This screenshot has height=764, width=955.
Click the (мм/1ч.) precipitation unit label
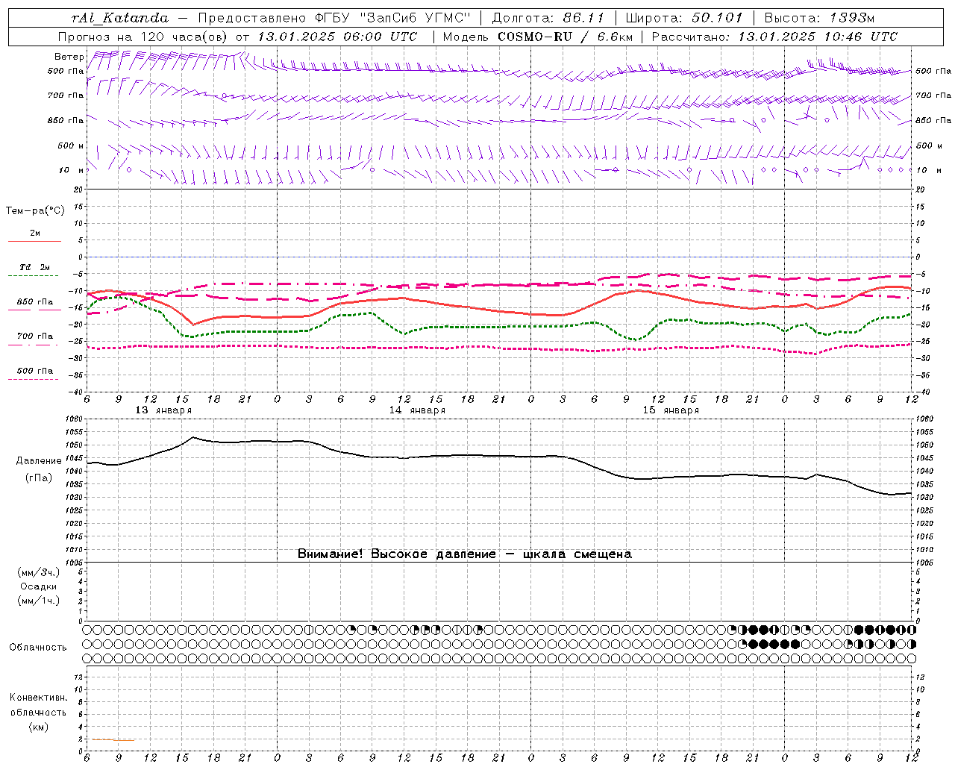[x=39, y=601]
